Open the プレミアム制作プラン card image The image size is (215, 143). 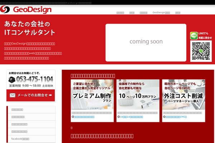(x=92, y=94)
